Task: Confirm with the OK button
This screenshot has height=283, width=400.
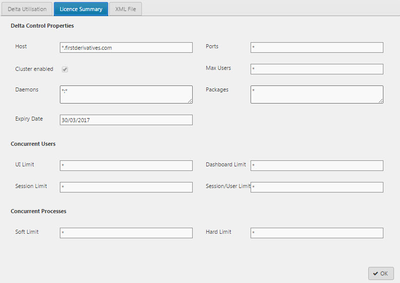Action: 381,273
